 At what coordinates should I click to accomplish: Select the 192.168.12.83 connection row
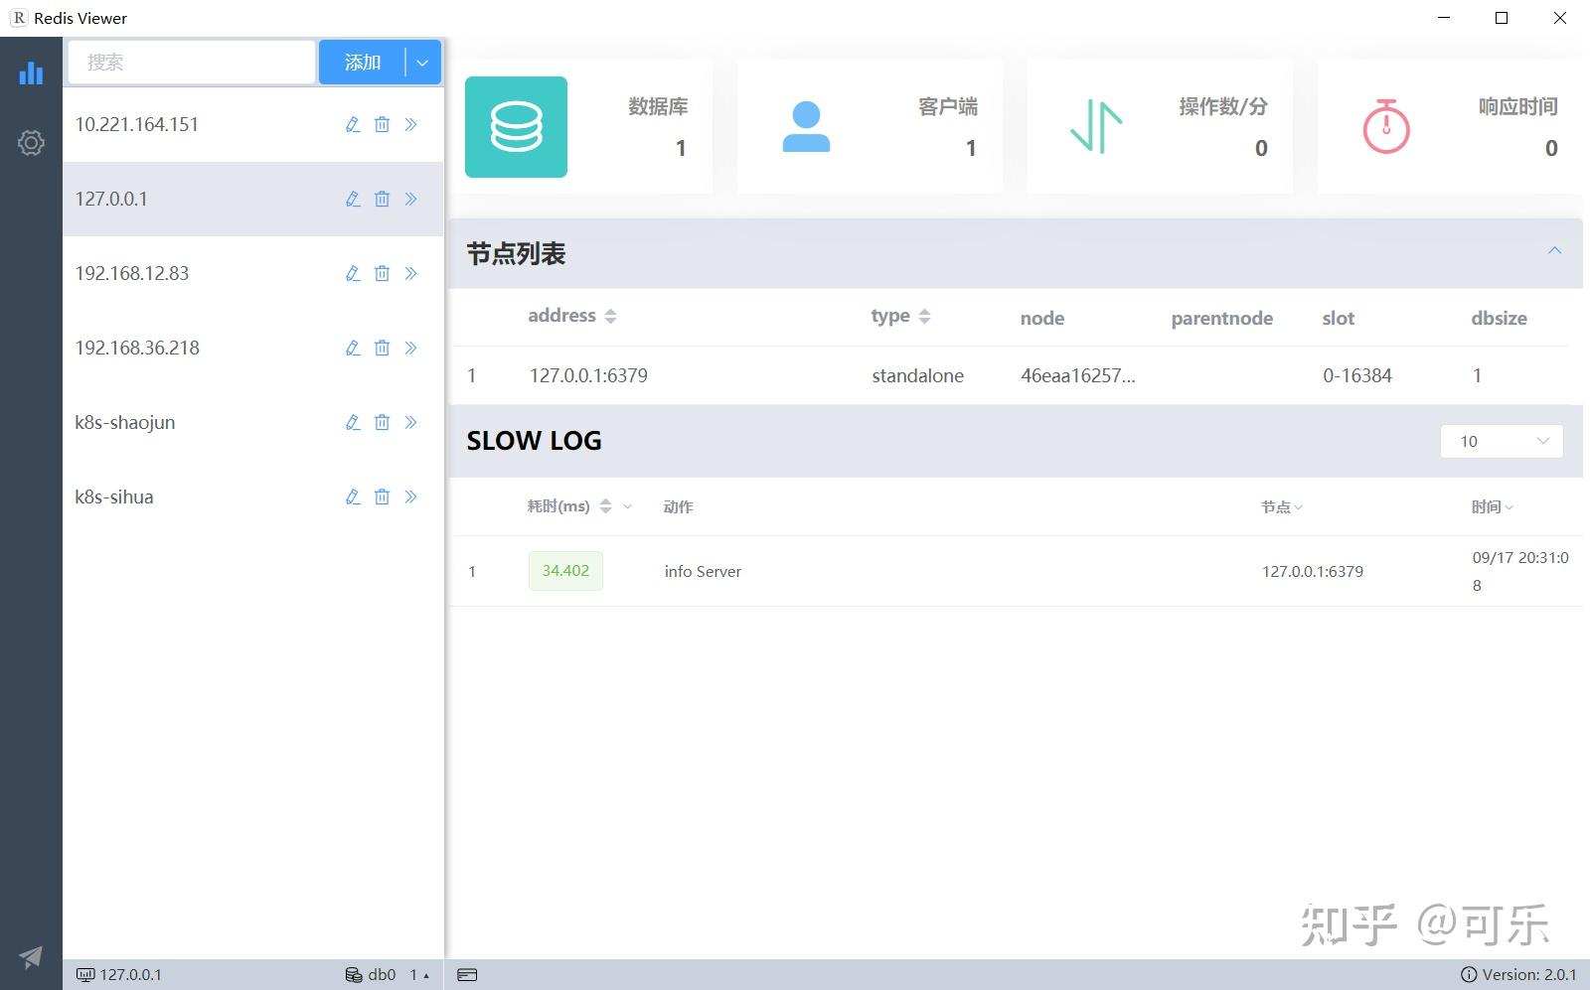(252, 273)
